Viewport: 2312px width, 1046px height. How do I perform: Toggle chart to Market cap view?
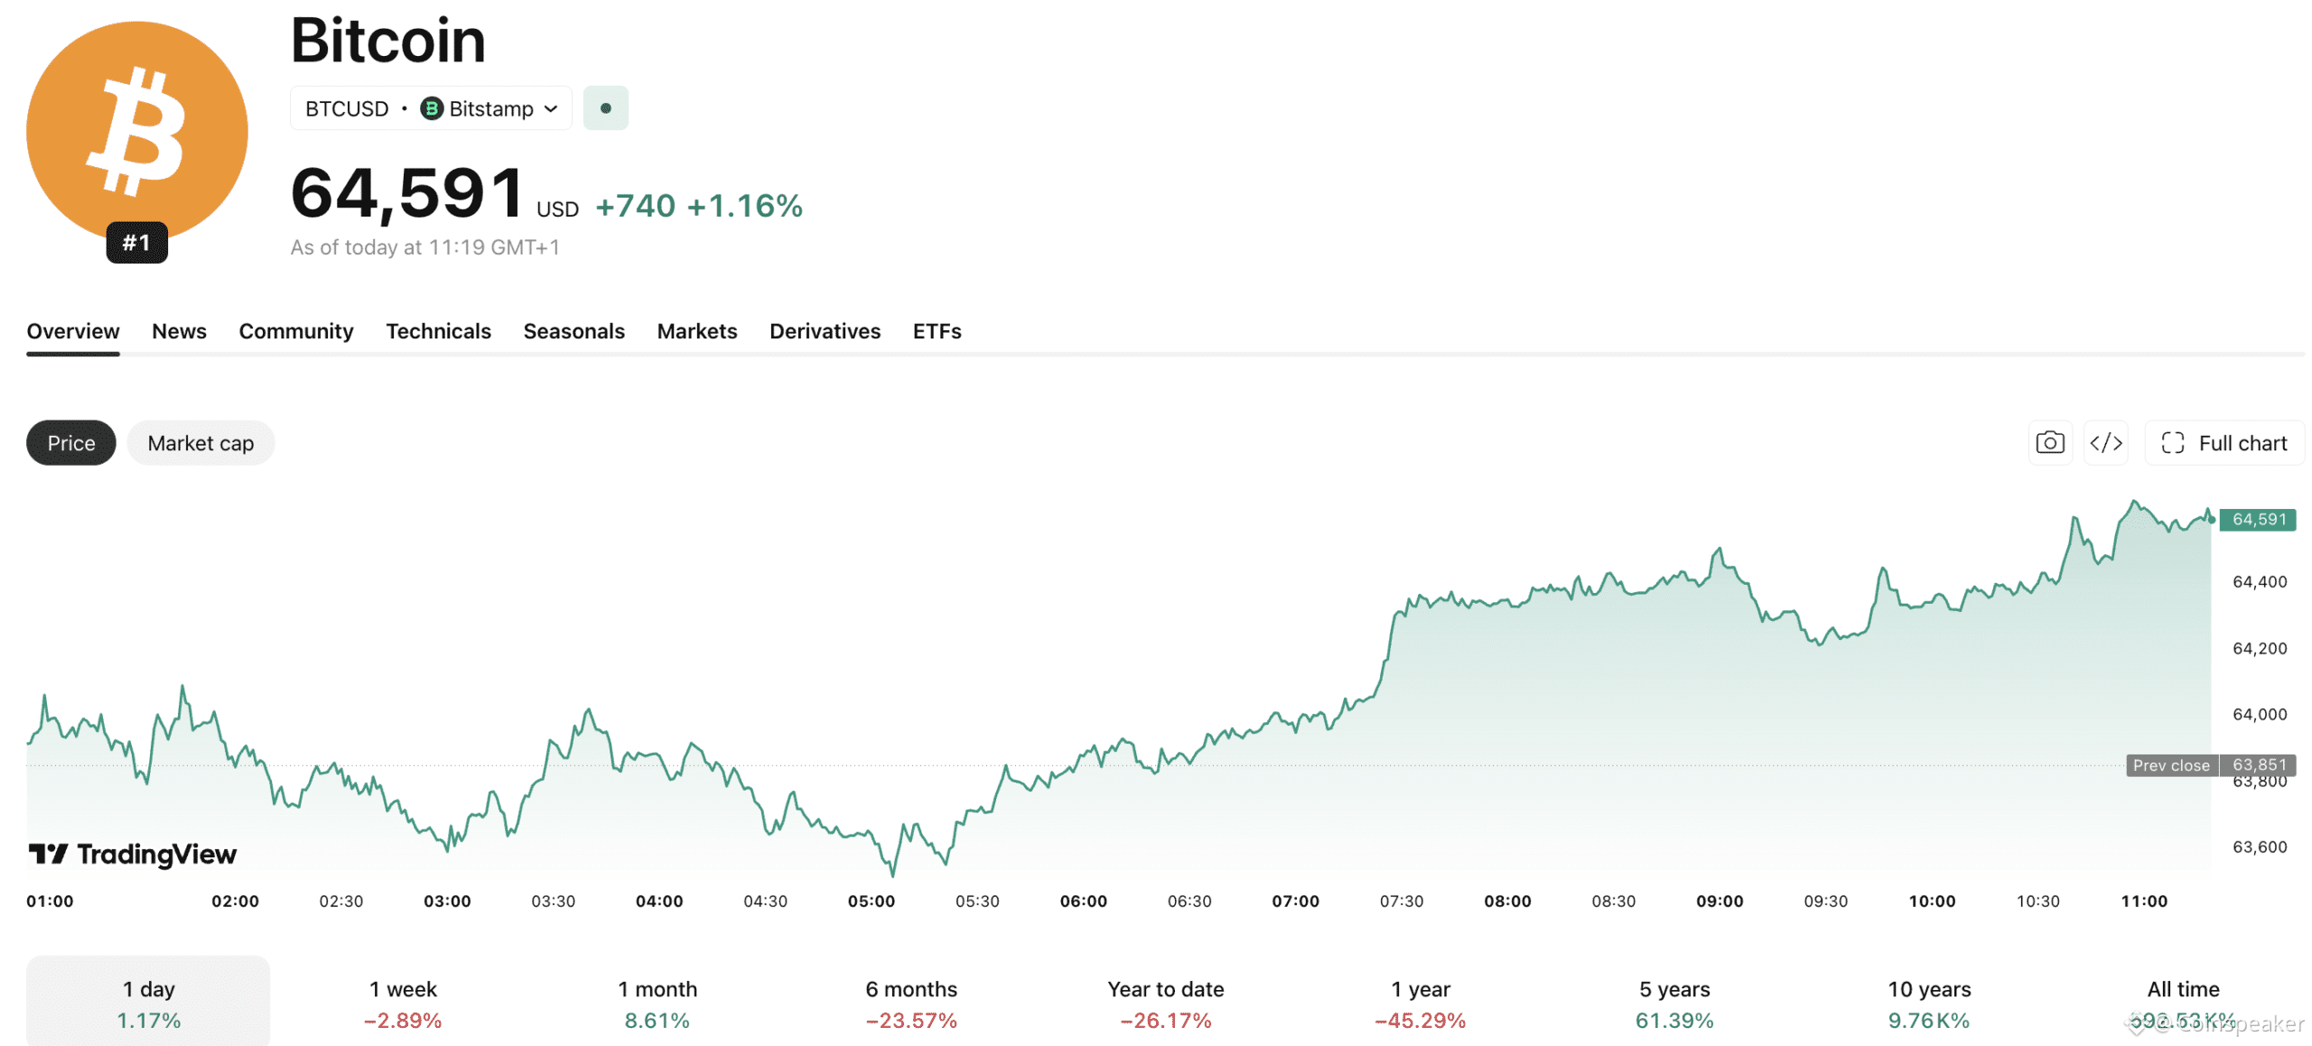point(200,443)
